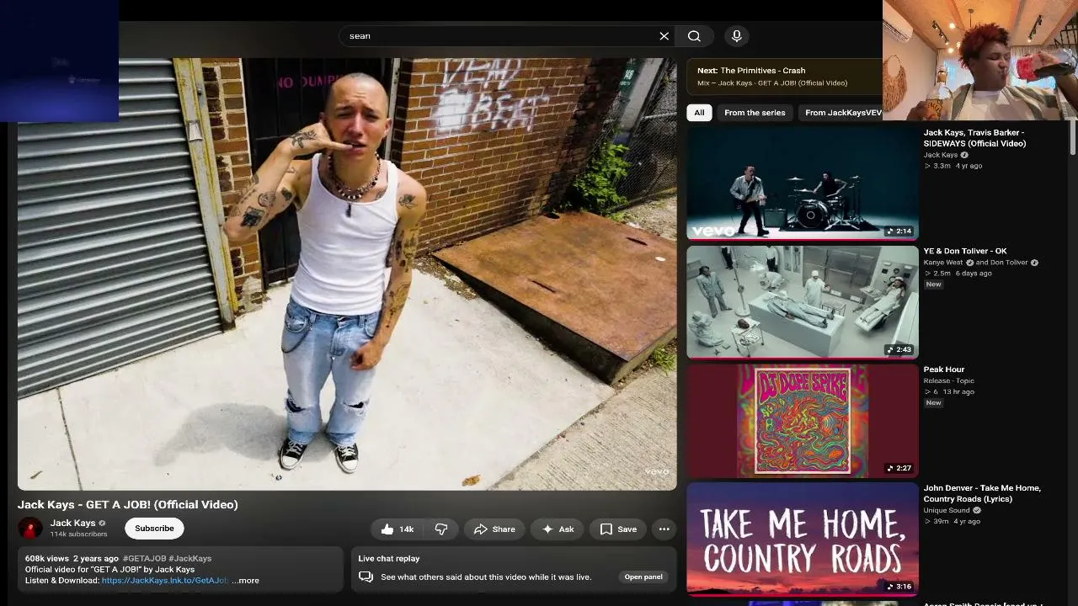Open the Ask AI feature
1078x606 pixels.
558,529
